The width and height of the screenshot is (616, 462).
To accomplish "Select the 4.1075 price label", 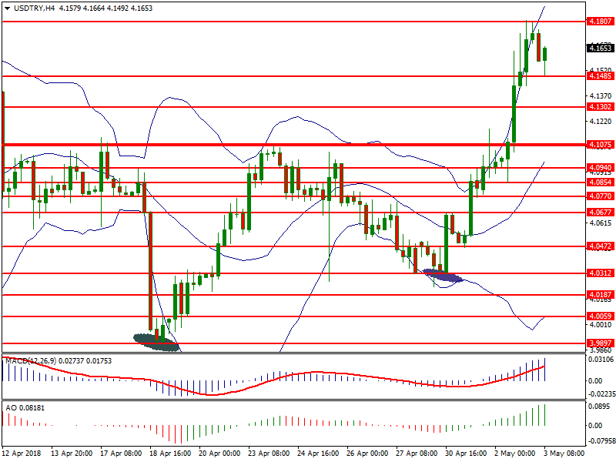I will point(599,145).
